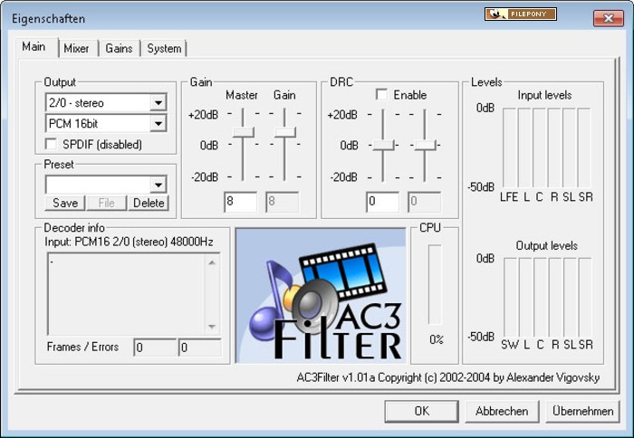Viewport: 634px width, 438px height.
Task: Open the Gains tab
Action: click(119, 49)
